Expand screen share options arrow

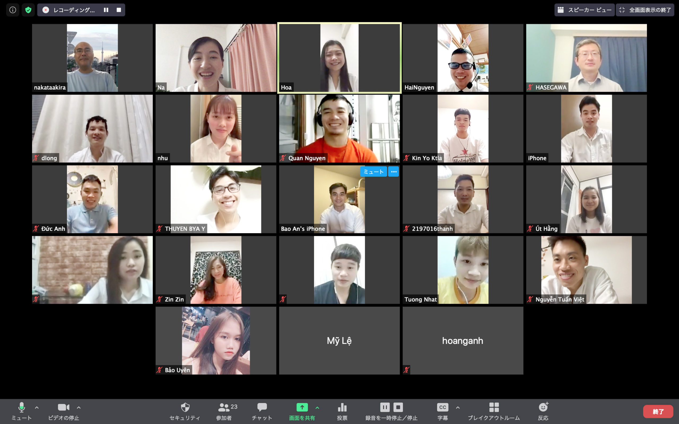click(x=317, y=408)
